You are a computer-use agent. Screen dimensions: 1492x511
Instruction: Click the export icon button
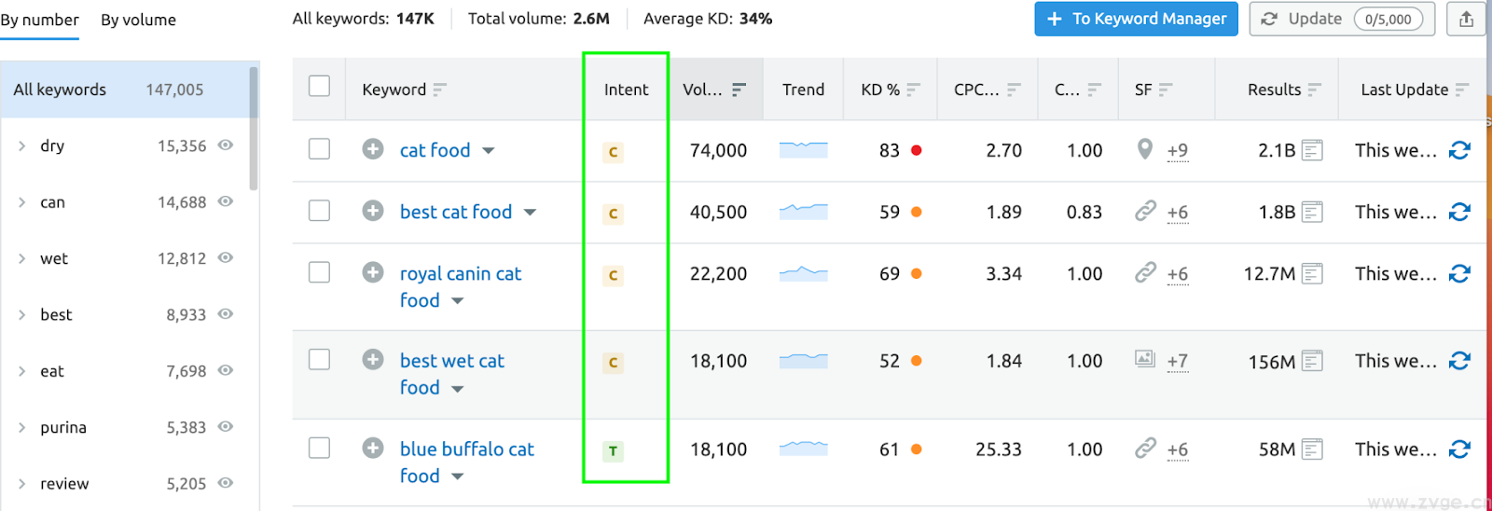pos(1466,19)
